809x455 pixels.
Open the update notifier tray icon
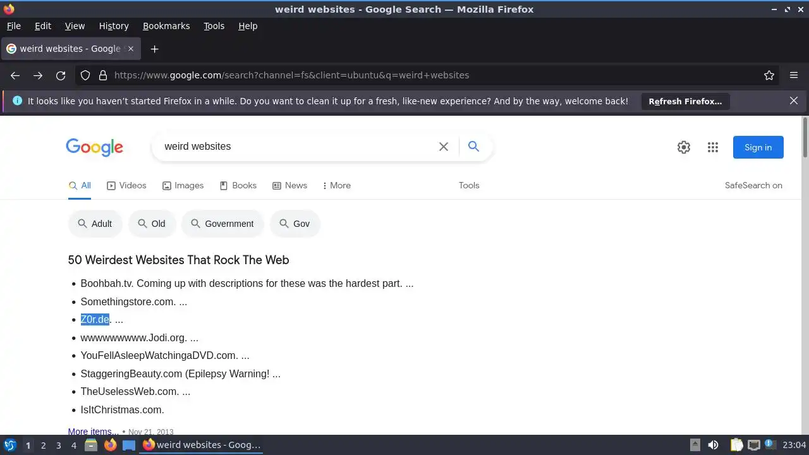click(769, 445)
